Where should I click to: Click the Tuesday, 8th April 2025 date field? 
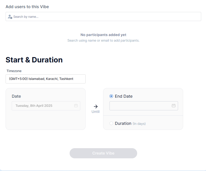point(43,106)
